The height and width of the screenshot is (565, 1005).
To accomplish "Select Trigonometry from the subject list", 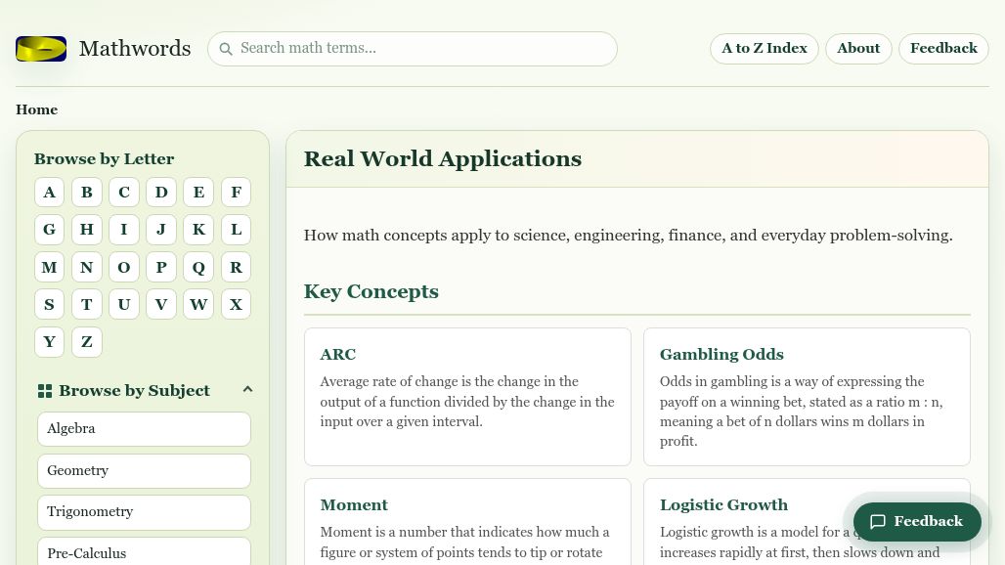I will tap(144, 512).
